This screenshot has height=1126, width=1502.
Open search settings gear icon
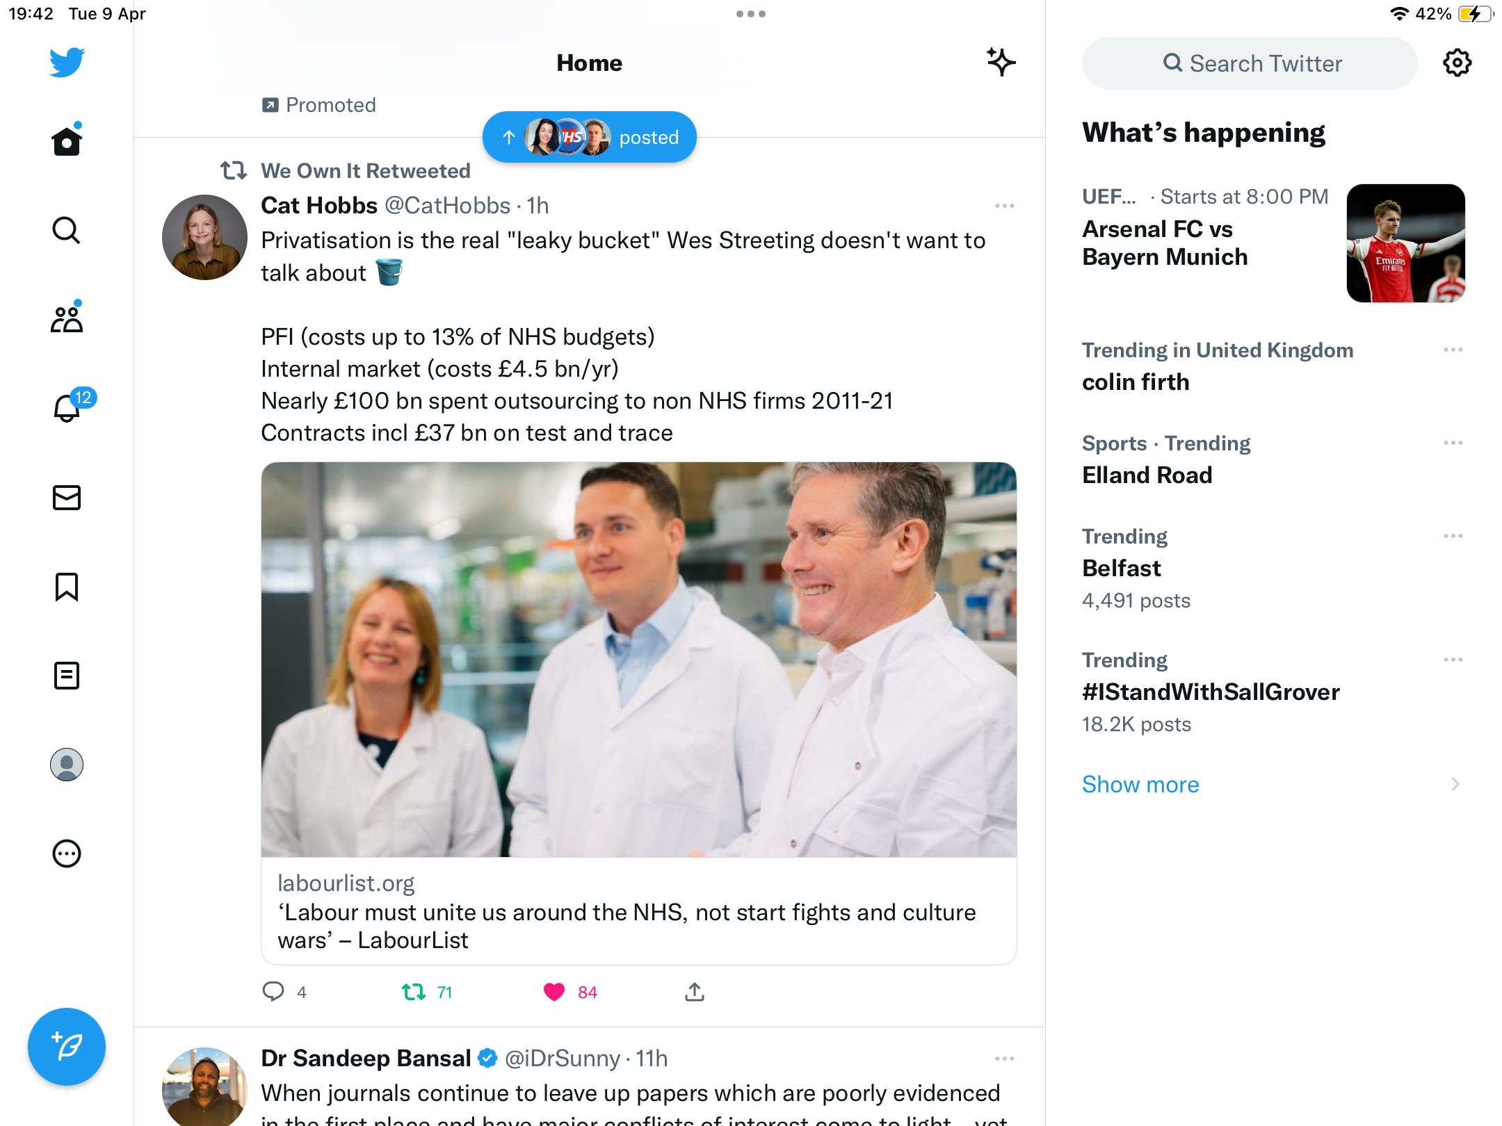click(x=1457, y=63)
